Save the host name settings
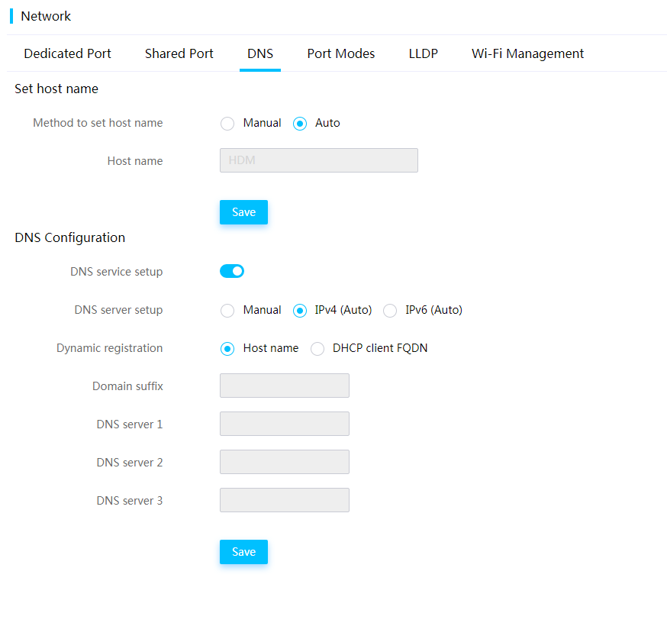 243,212
